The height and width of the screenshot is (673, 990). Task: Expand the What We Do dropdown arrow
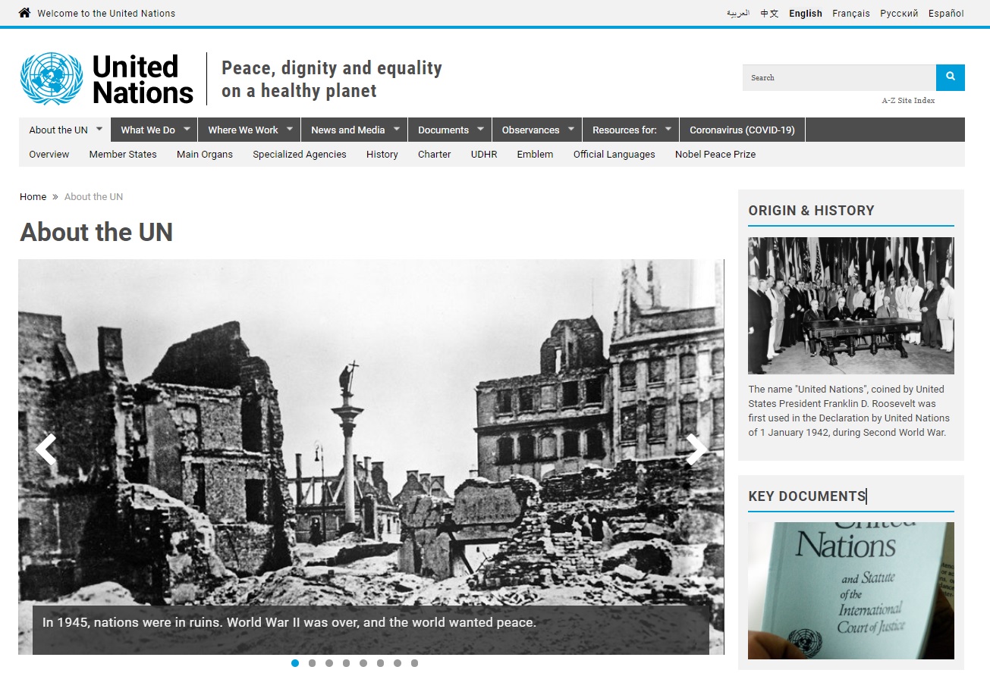tap(187, 129)
